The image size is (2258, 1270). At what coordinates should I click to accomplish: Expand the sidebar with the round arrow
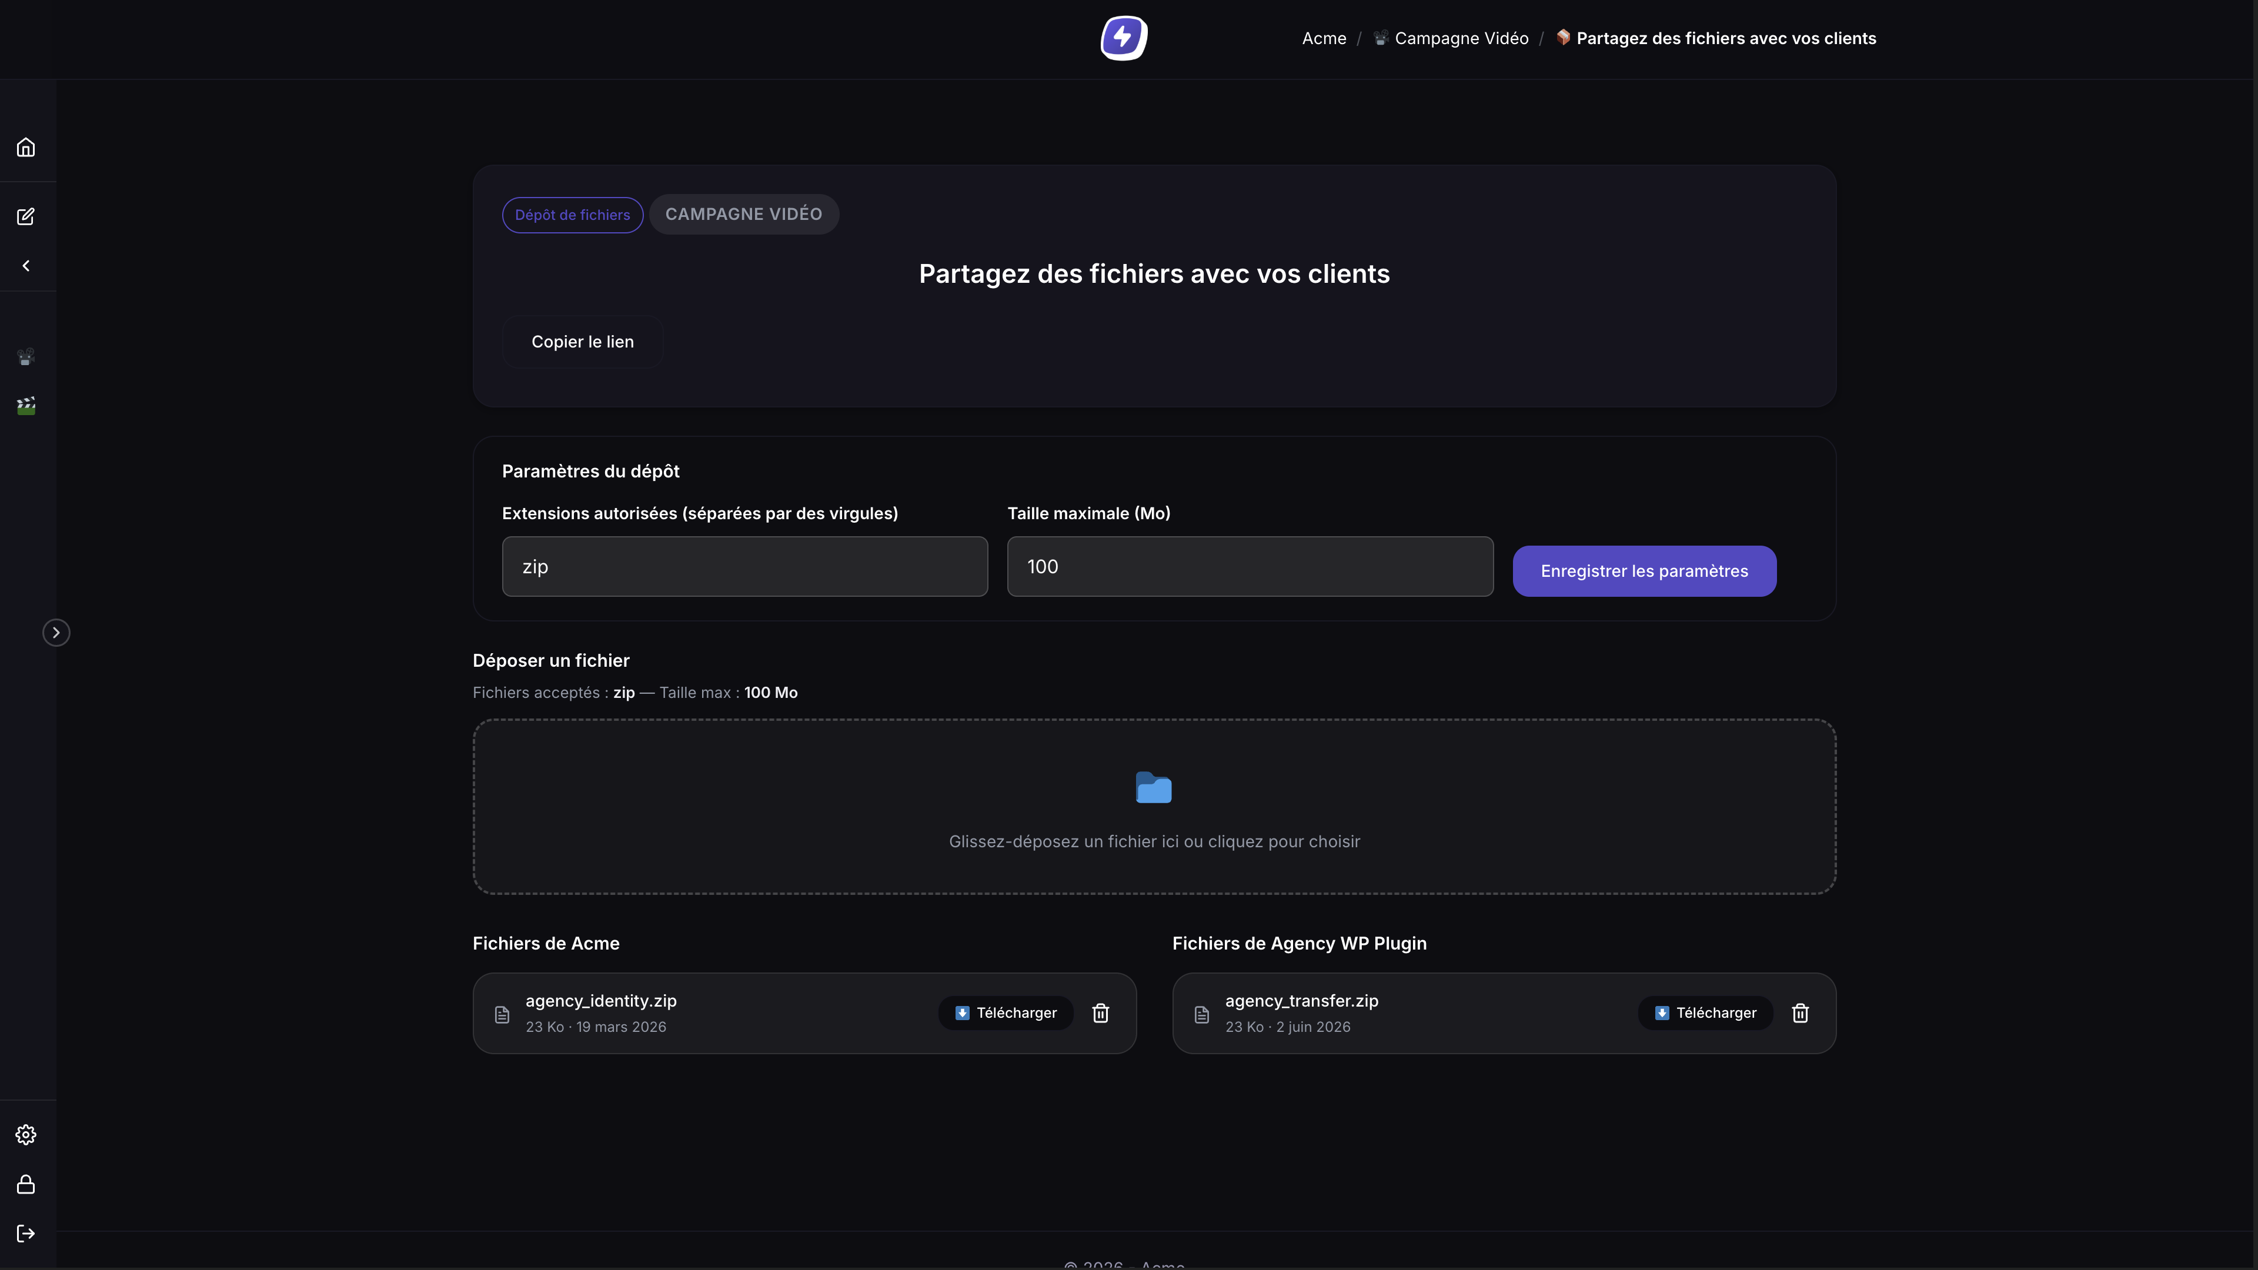[56, 633]
